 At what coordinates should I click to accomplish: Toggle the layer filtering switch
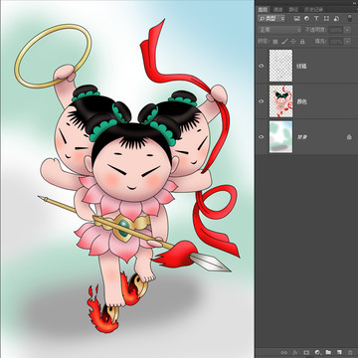click(x=349, y=18)
